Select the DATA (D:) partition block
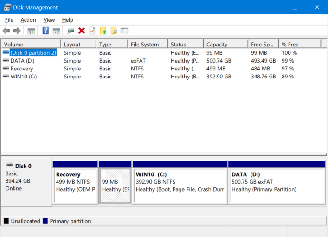Image resolution: width=328 pixels, height=237 pixels. (277, 182)
